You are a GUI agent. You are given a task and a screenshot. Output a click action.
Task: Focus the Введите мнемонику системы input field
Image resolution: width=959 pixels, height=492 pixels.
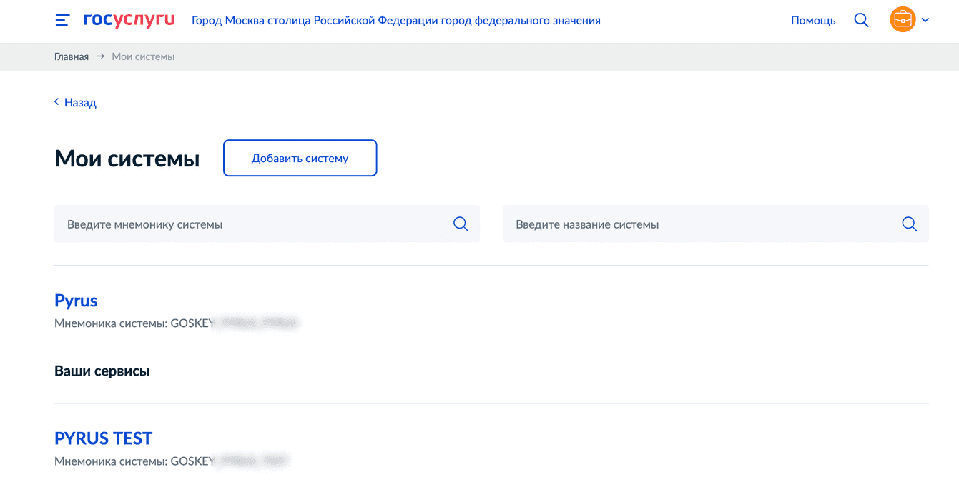(x=250, y=224)
